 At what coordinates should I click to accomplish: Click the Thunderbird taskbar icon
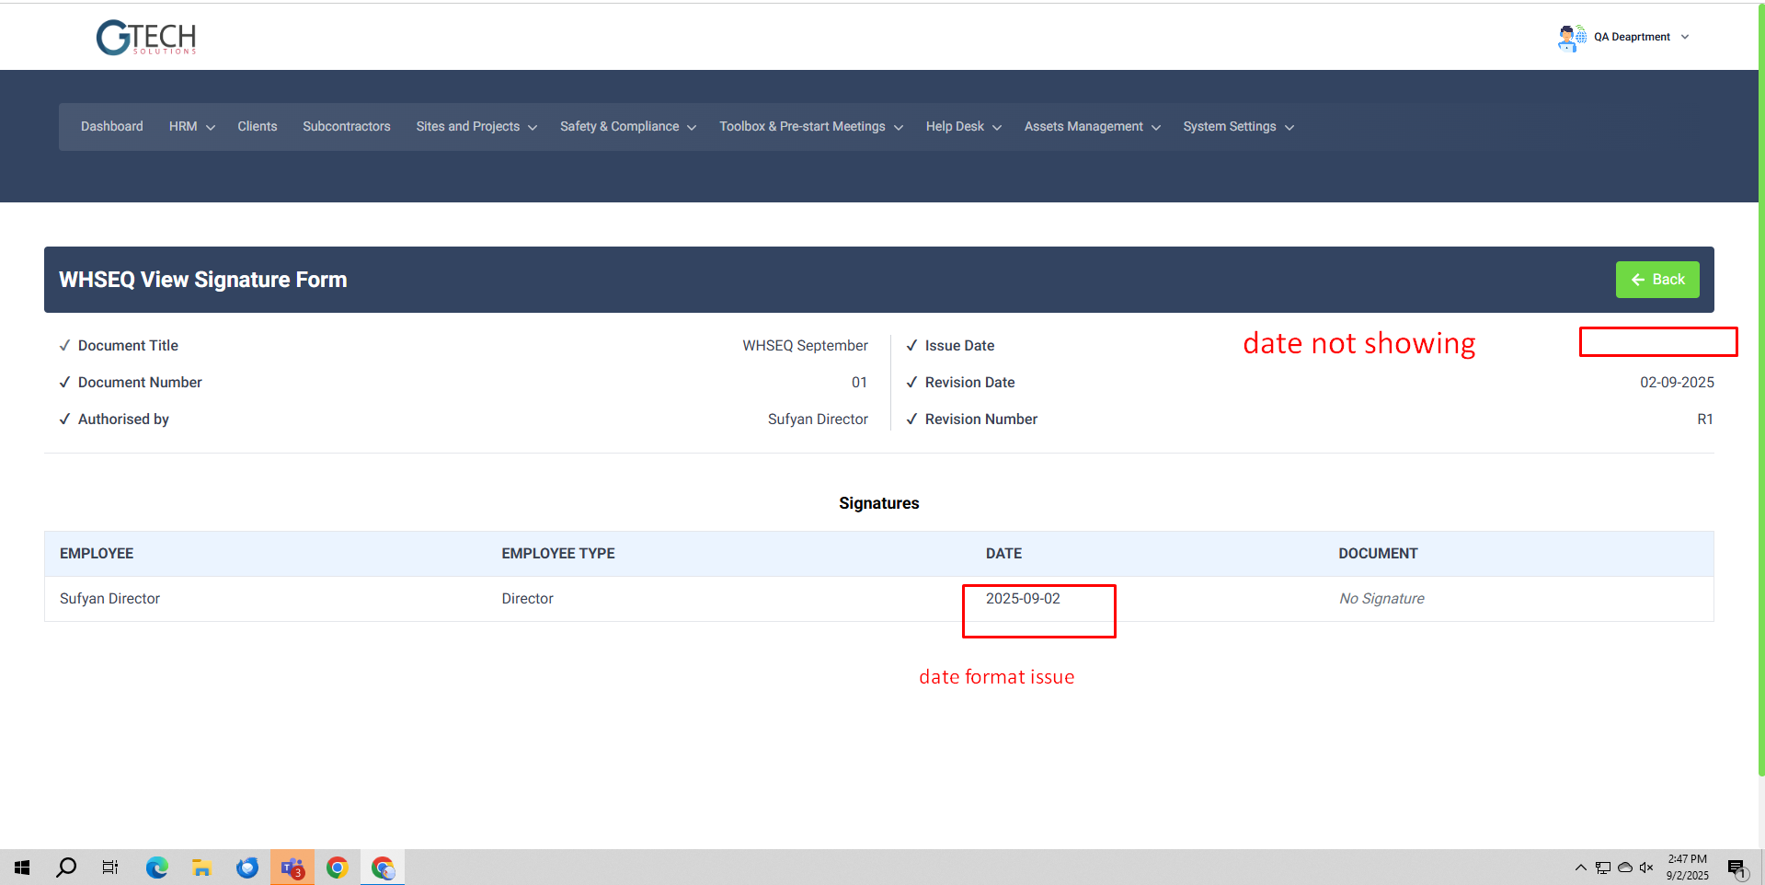(x=247, y=868)
